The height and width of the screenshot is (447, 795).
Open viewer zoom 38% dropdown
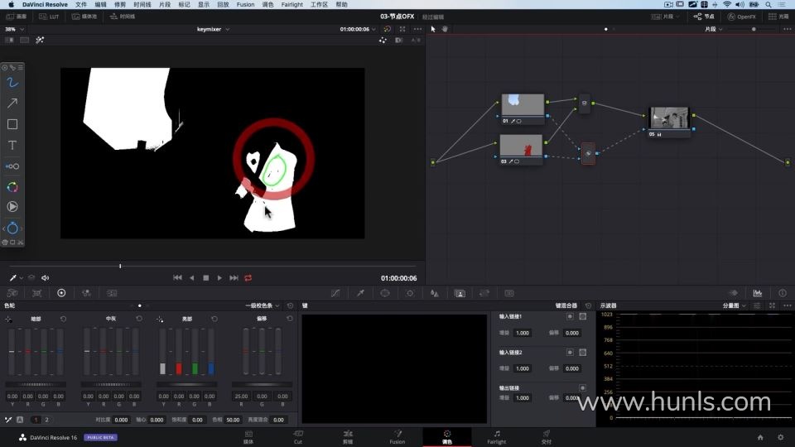coord(14,30)
